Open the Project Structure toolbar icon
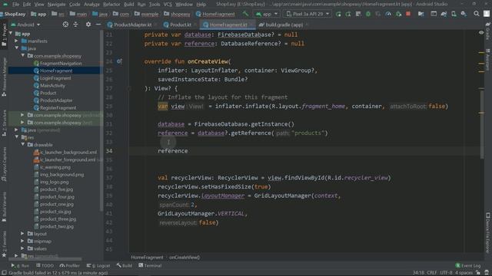 point(421,14)
